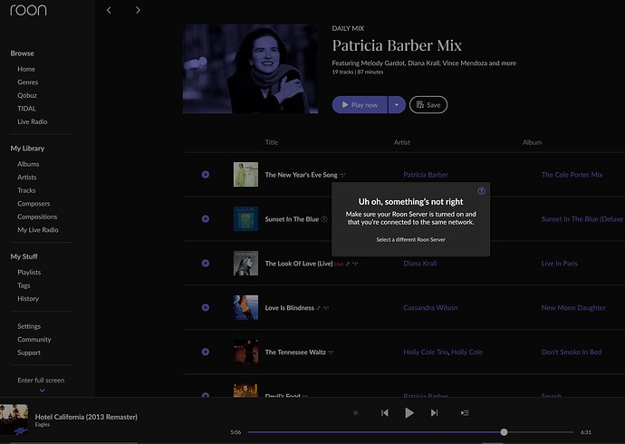Open Holly Cole Trio artist link
This screenshot has height=444, width=625.
point(426,352)
